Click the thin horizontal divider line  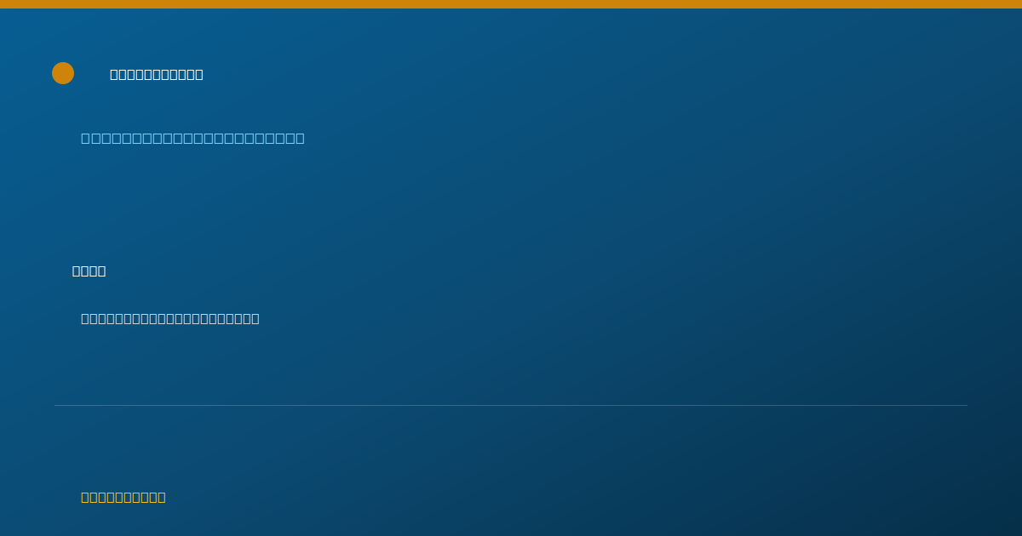(511, 405)
